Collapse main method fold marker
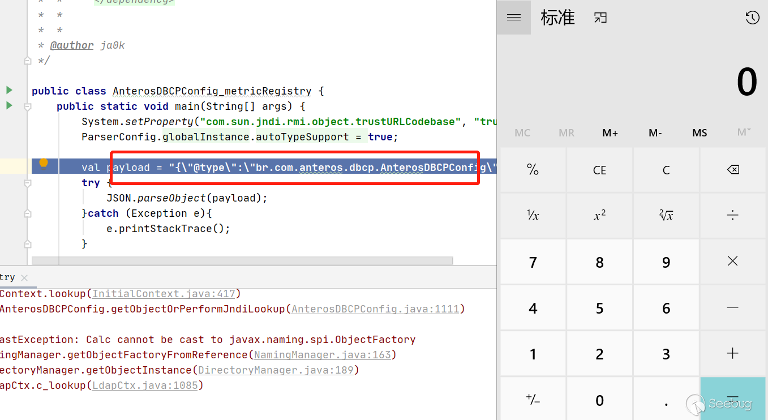This screenshot has width=768, height=420. [x=28, y=106]
